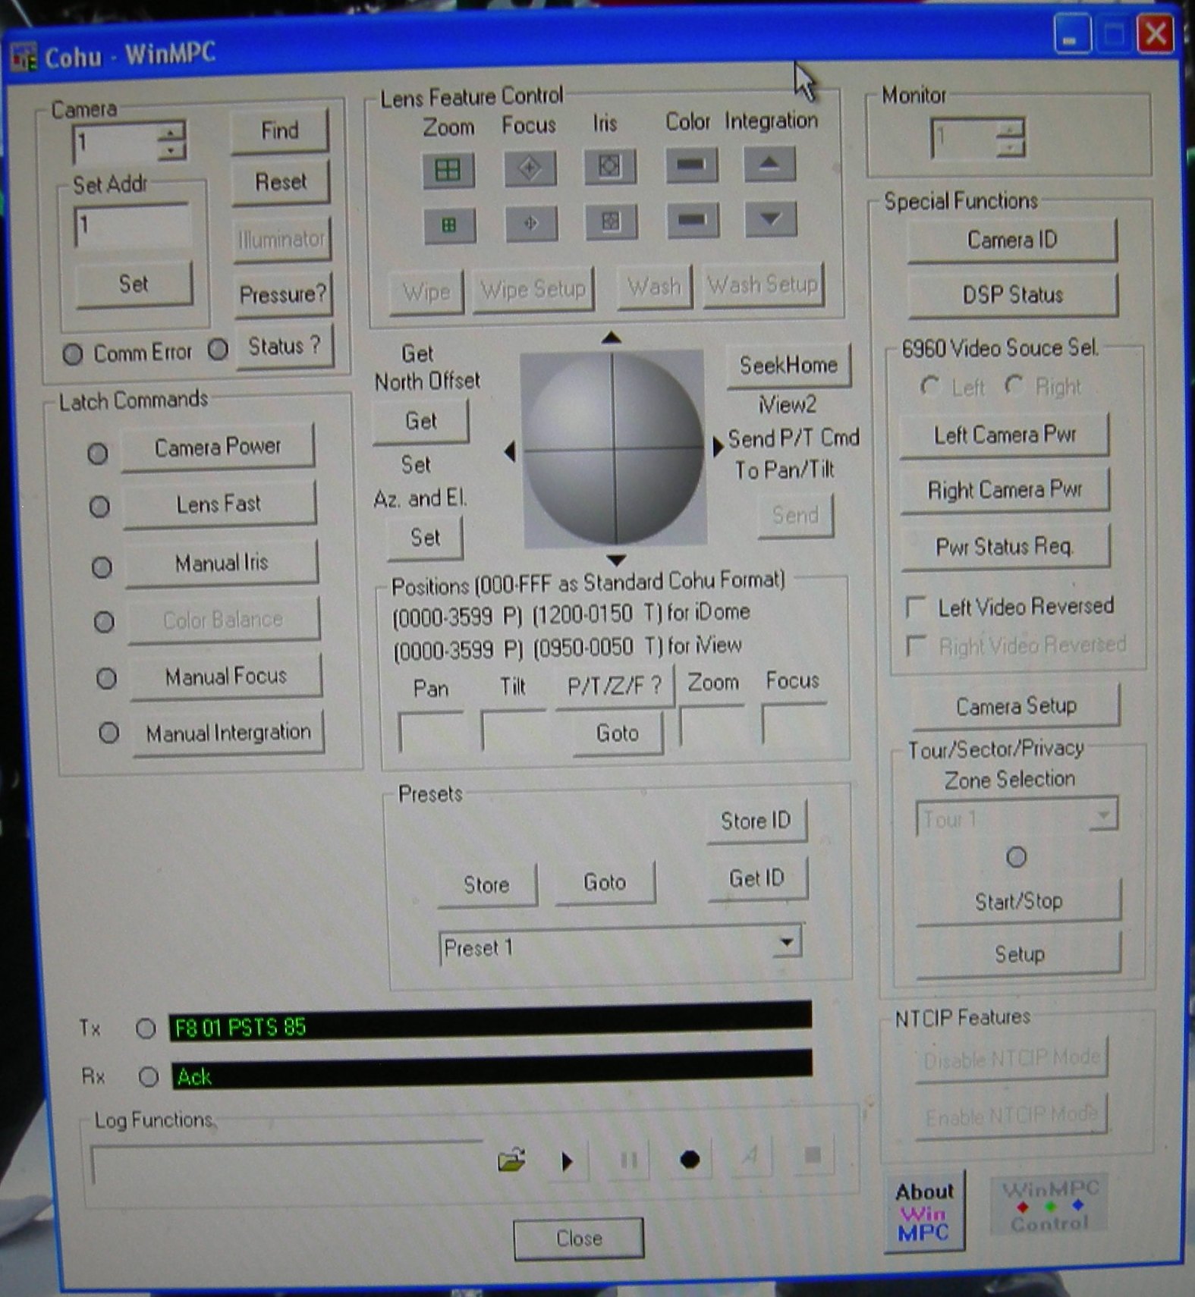Click the Pan position field

(430, 732)
